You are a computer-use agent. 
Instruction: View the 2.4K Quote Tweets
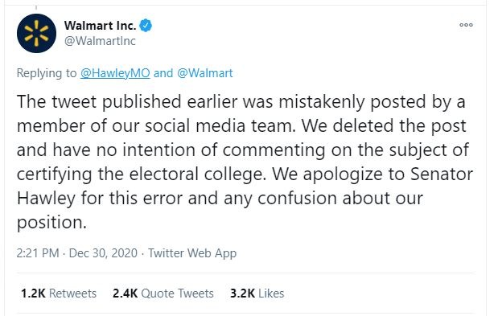(x=163, y=293)
